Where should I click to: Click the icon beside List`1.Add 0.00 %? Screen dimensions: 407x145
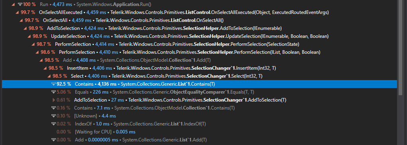point(53,140)
